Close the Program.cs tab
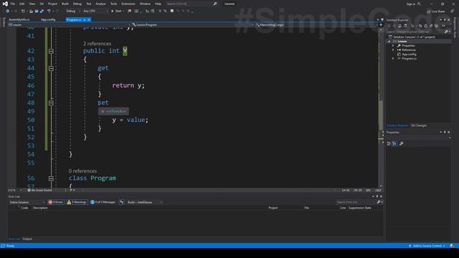459x258 pixels. [x=89, y=20]
